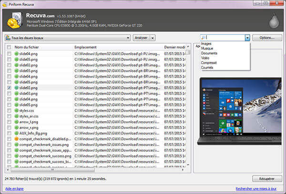Open the Tous les disques locaux dropdown
Viewport: 286px width, 194px height.
[128, 38]
